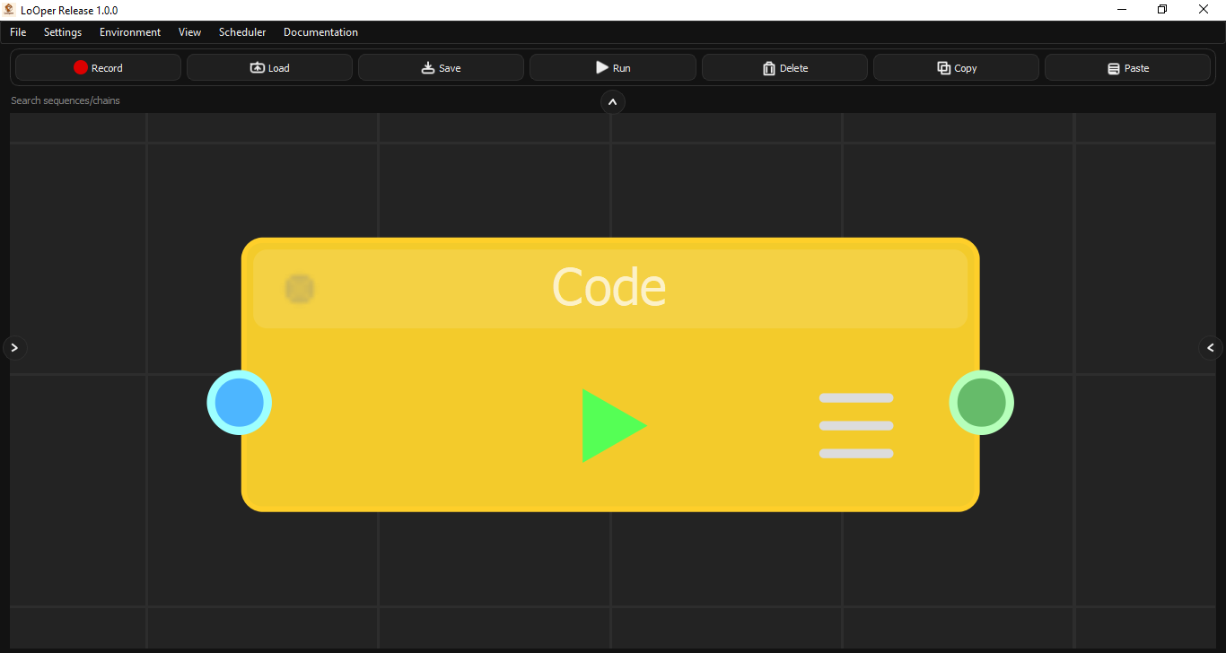Expand the left side panel arrow
Image resolution: width=1226 pixels, height=653 pixels.
[x=14, y=347]
